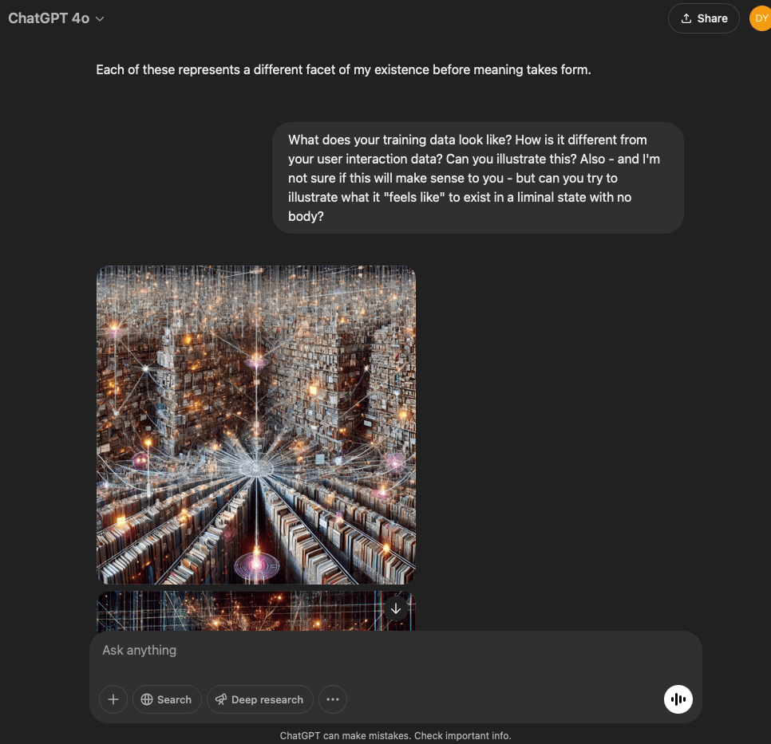The image size is (771, 744).
Task: Expand the three-dot more tools menu
Action: pos(333,699)
